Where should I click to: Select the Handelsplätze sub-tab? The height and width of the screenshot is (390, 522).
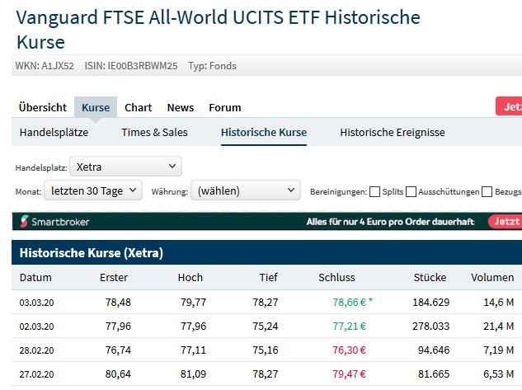coord(54,133)
